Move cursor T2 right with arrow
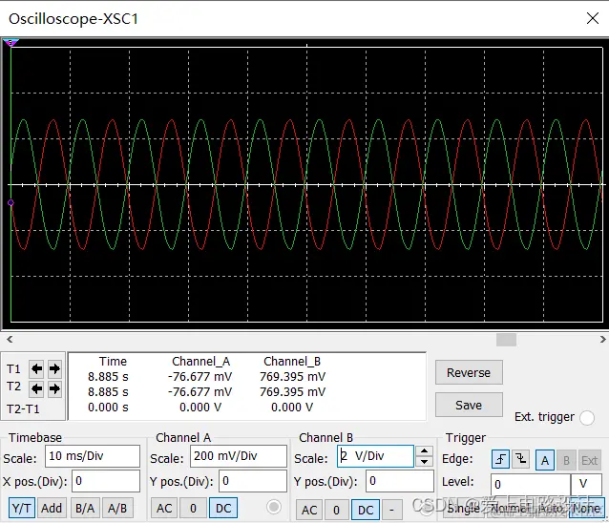Image resolution: width=609 pixels, height=523 pixels. point(54,388)
